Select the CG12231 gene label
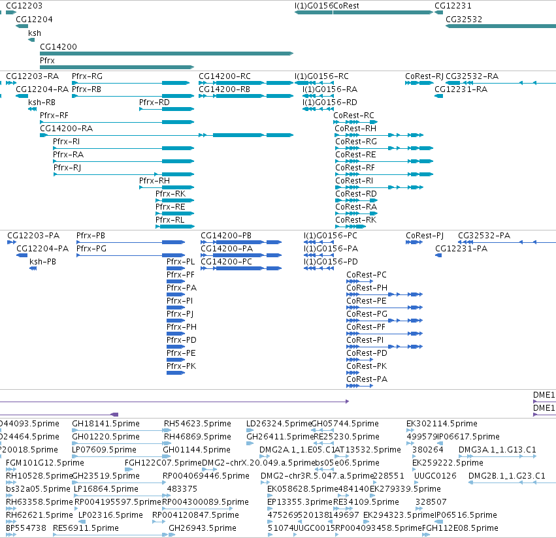Screen dimensions: 556x538 453,6
